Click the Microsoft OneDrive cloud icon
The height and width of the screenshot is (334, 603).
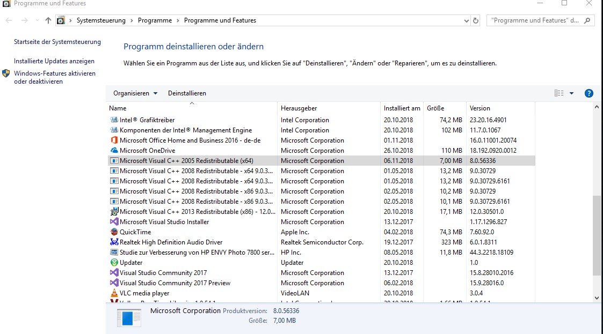point(114,151)
